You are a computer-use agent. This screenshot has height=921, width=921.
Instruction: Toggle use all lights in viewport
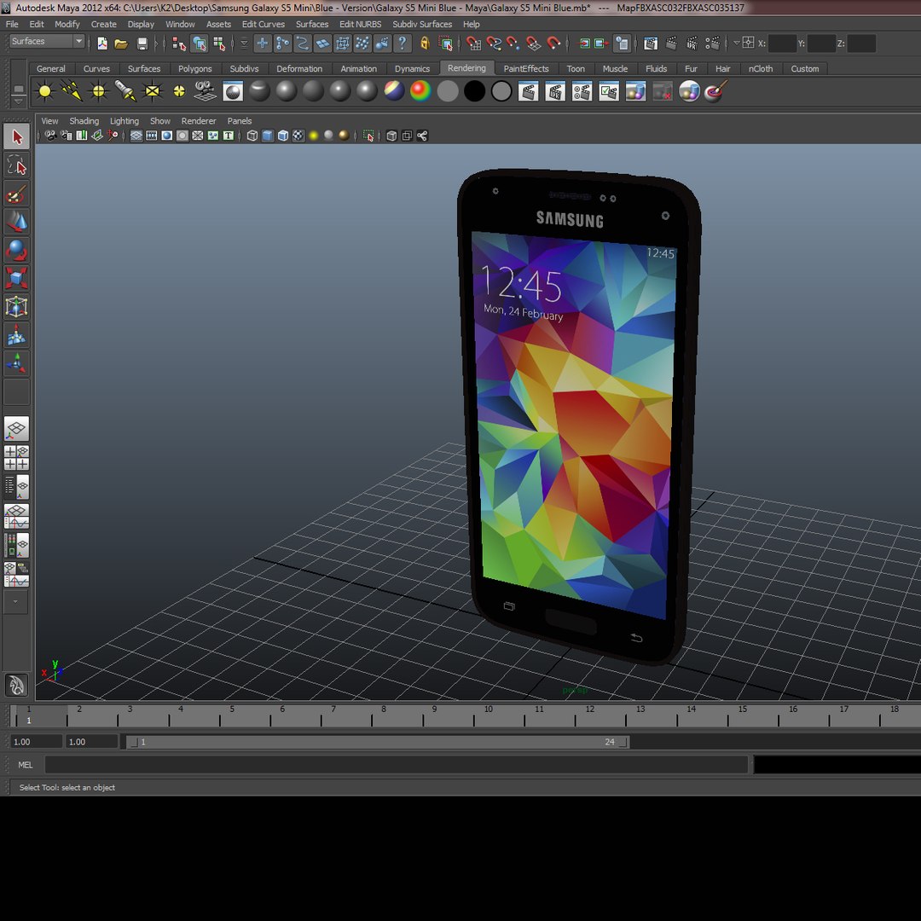coord(314,136)
